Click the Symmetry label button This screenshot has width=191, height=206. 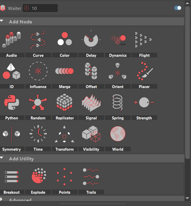tap(11, 149)
